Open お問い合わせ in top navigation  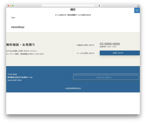click(86, 15)
